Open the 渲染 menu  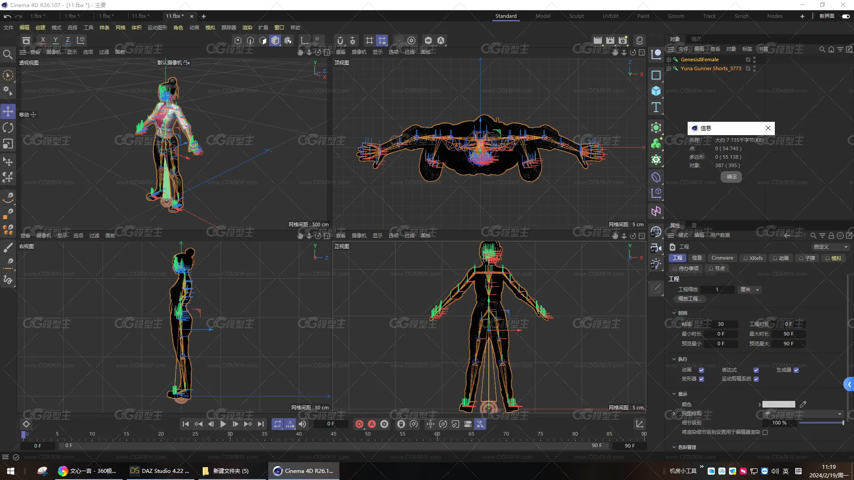[x=247, y=28]
